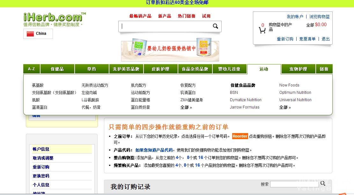
Task: Click the 新产品 top link
Action: [165, 16]
